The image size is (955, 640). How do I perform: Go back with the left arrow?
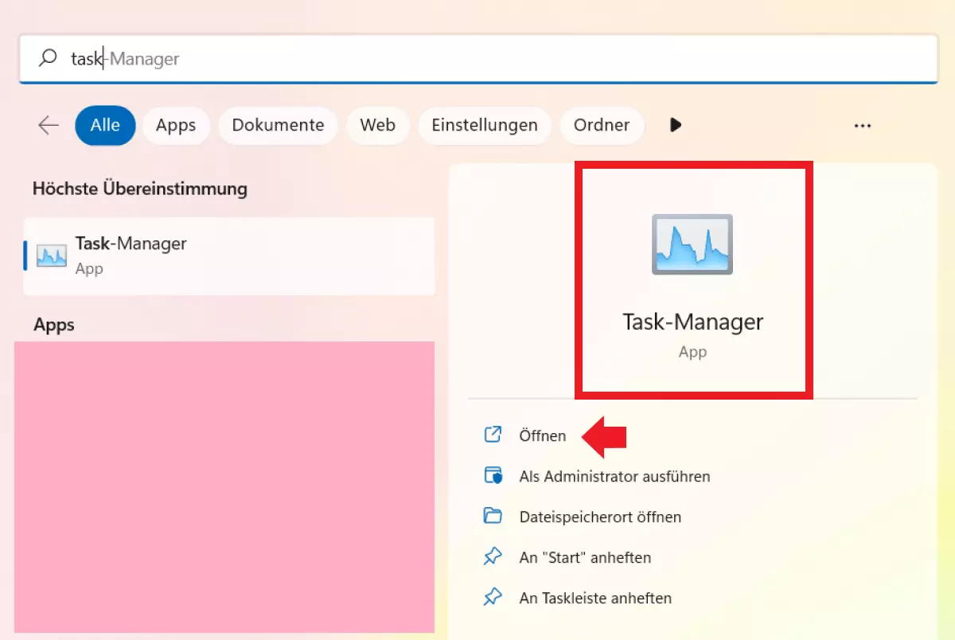tap(49, 125)
